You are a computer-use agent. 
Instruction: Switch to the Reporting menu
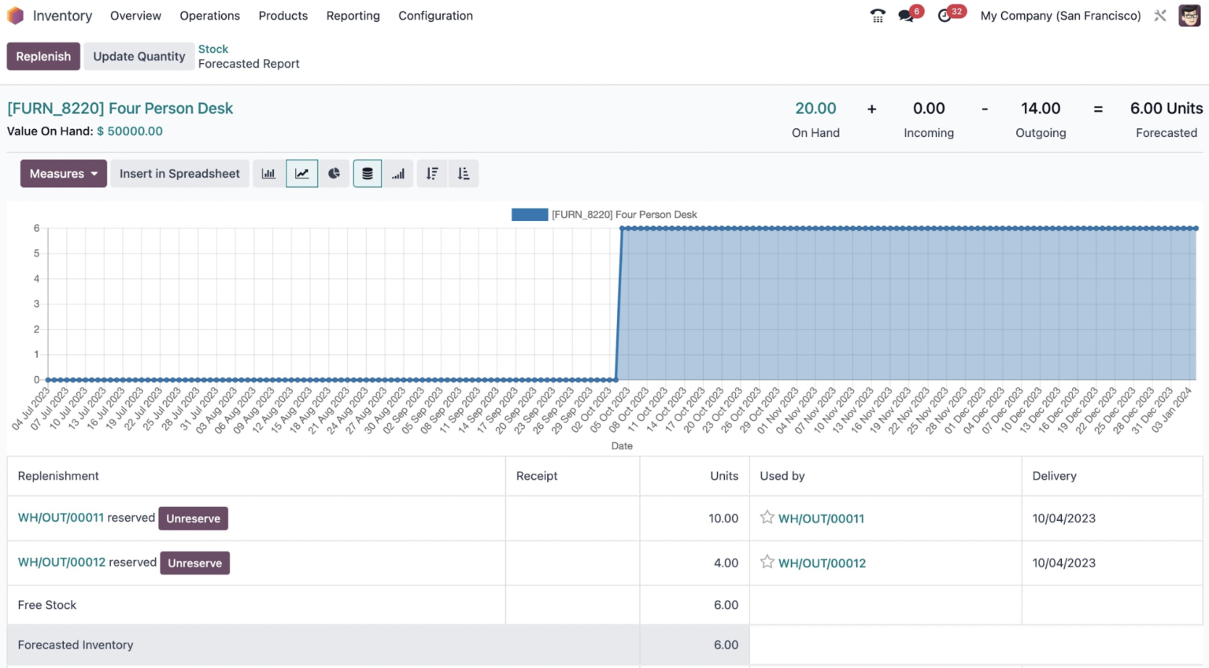(353, 15)
